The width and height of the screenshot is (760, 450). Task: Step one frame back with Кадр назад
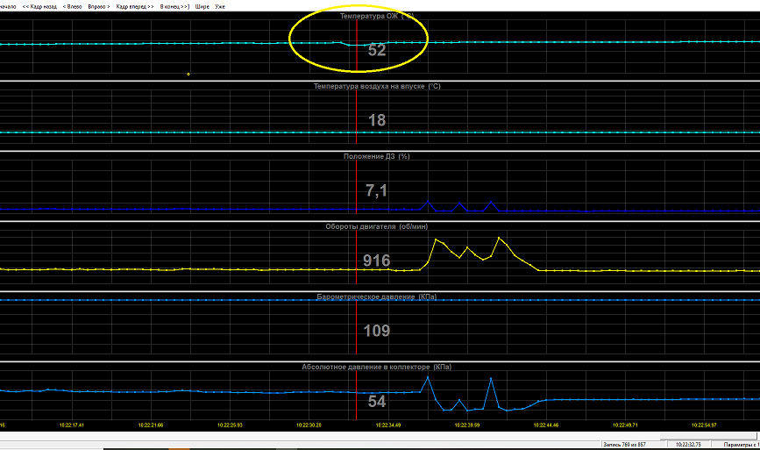pos(39,7)
